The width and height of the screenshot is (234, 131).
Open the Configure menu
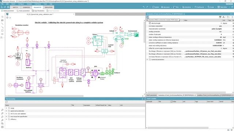[21, 4]
